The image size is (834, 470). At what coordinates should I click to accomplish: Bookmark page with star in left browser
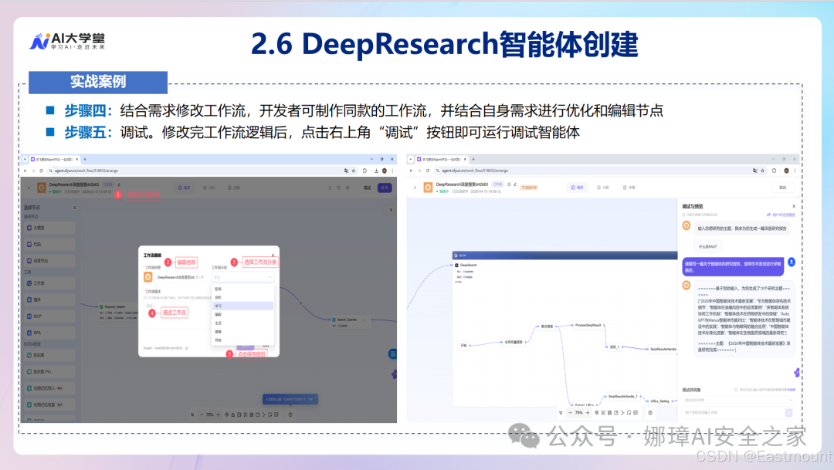coord(354,171)
